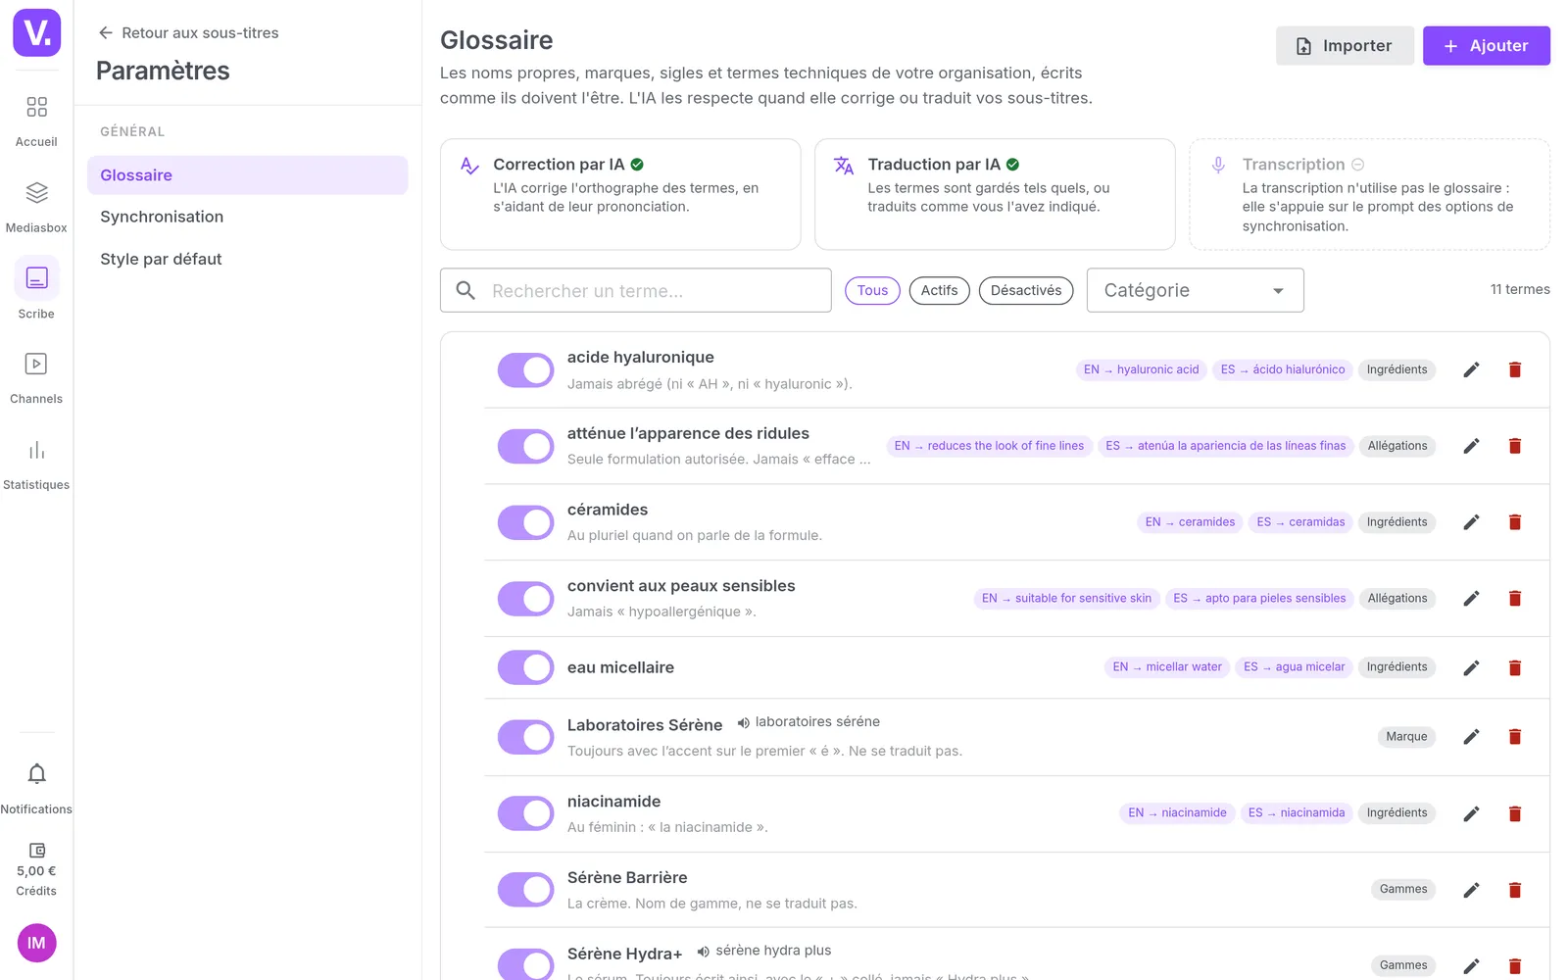Delete the eau micellaire term

pyautogui.click(x=1514, y=667)
